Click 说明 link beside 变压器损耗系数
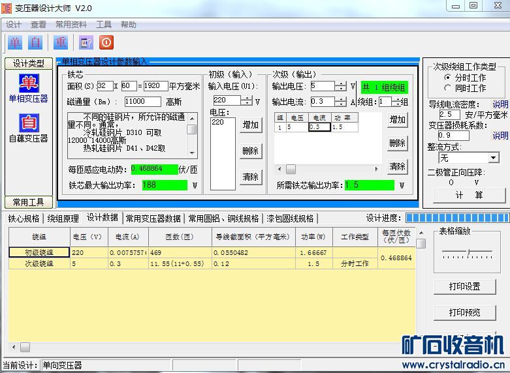 [500, 135]
